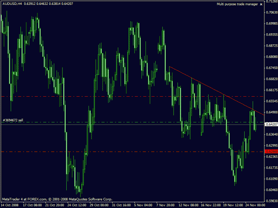The image size is (278, 208).
Task: Click the 24 Nov 00:00 time axis label
Action: pos(255,205)
